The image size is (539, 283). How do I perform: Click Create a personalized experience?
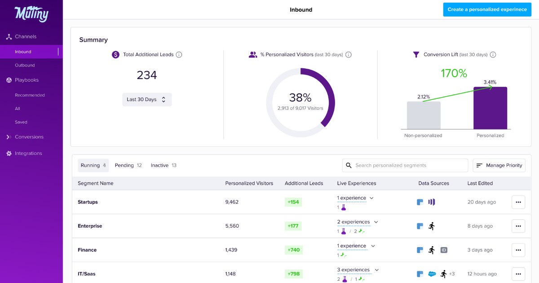487,9
